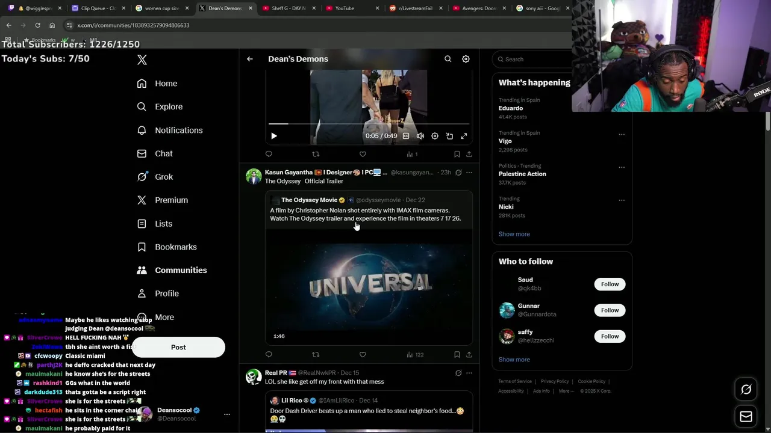Viewport: 771px width, 433px height.
Task: Seek on the video progress bar
Action: click(x=369, y=124)
